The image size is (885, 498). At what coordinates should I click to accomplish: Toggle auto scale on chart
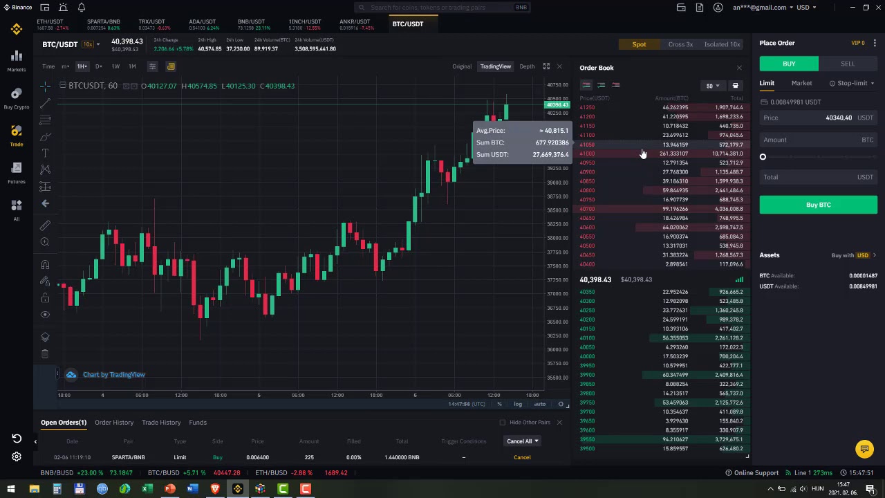click(x=540, y=404)
